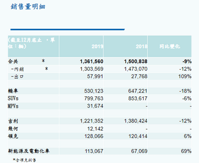Select the 幾何 2019 value 12,142

[95, 129]
